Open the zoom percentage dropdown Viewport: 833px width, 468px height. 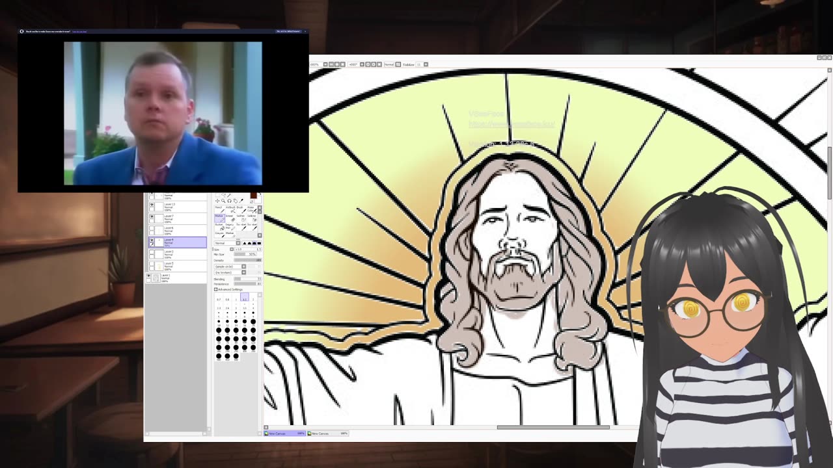pos(325,64)
